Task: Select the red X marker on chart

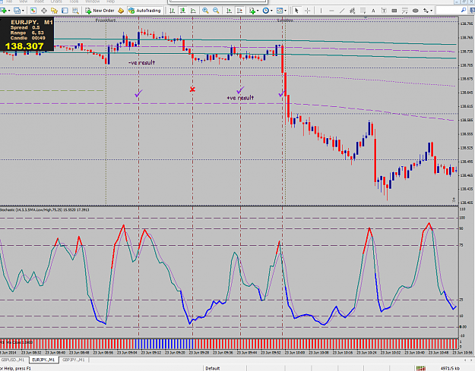Action: point(192,90)
